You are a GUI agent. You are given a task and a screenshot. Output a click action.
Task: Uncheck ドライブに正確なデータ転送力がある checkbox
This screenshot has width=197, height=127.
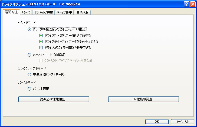[x=41, y=36]
